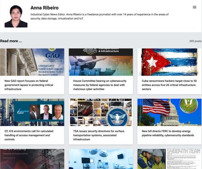Click the Transportation & Infrastructure article image
This screenshot has height=169, width=202.
tap(101, 62)
